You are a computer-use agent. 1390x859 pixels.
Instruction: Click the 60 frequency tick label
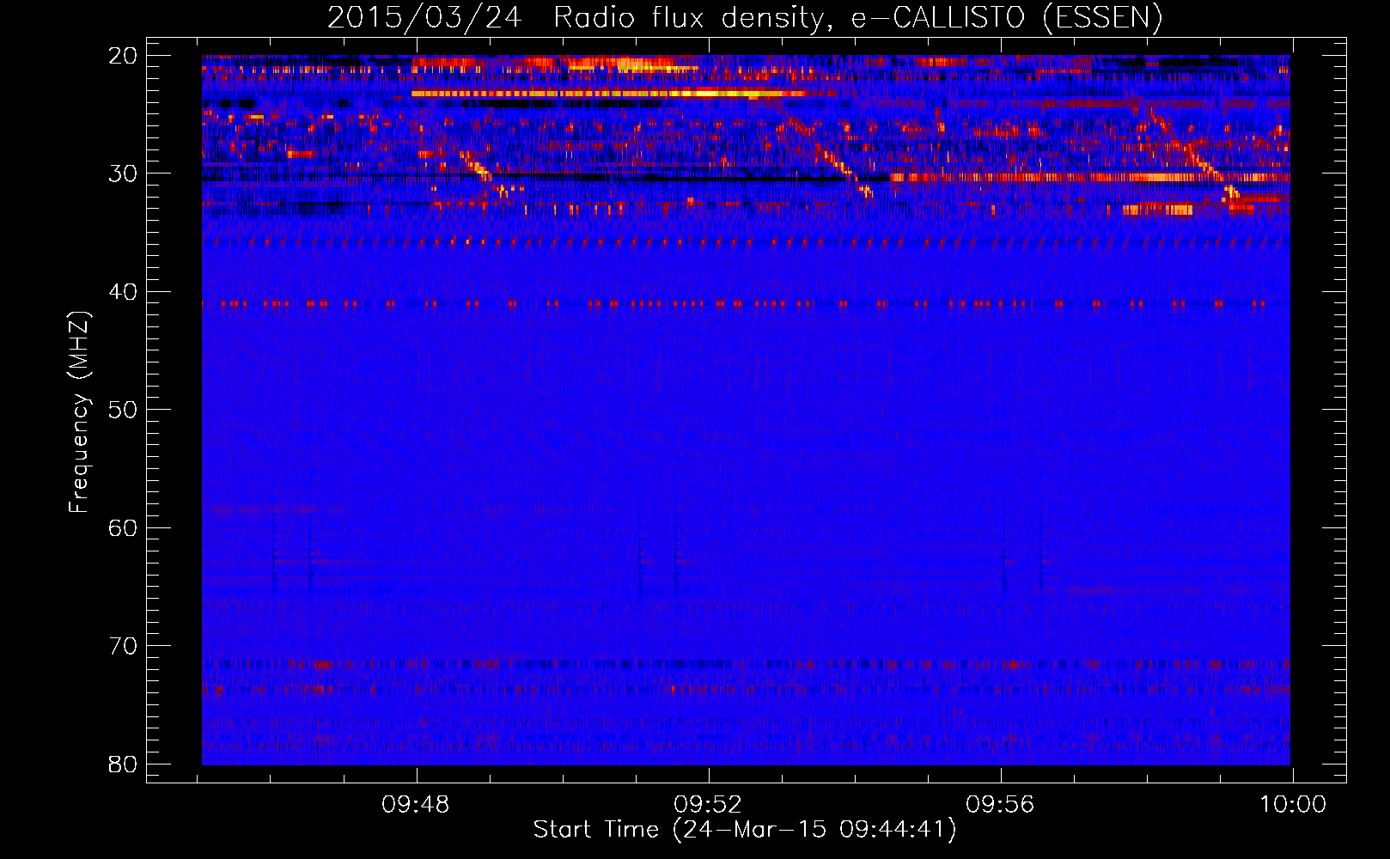[123, 528]
